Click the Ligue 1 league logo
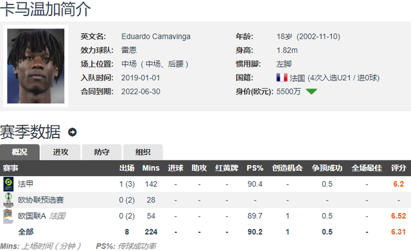 click(x=8, y=184)
